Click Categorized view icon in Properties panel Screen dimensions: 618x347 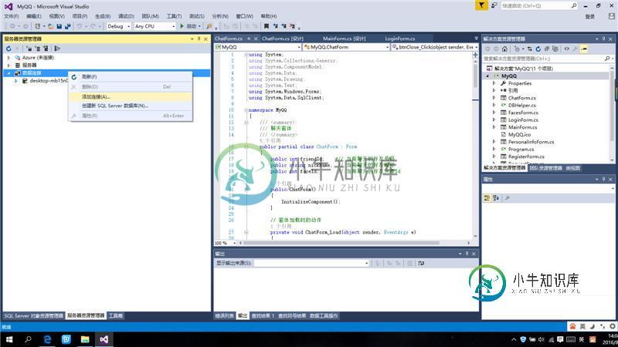tap(487, 198)
